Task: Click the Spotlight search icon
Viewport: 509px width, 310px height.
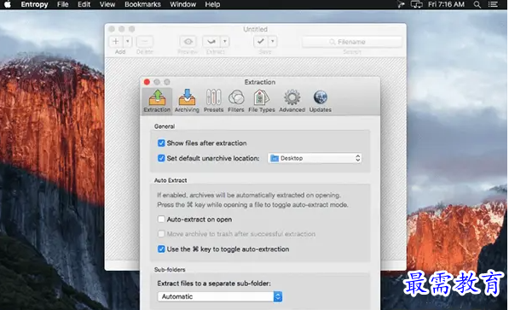Action: pos(477,4)
